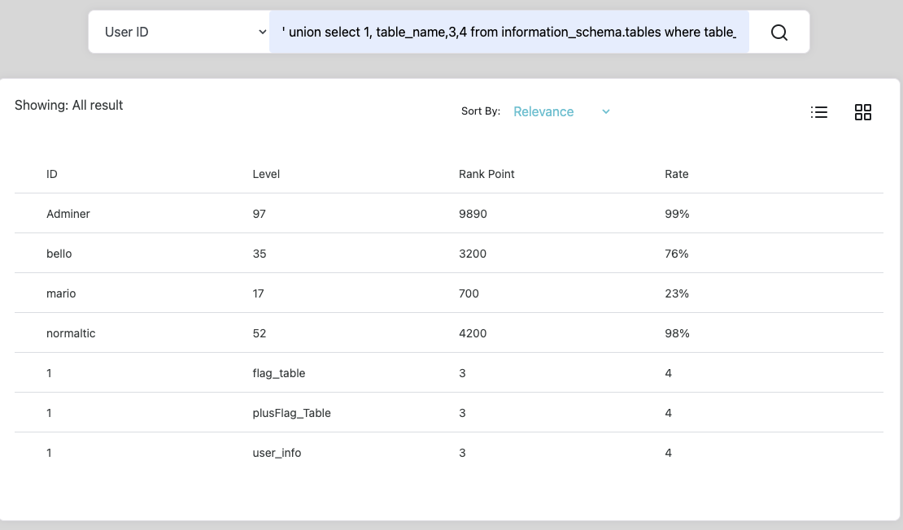
Task: Switch to list view icon
Action: point(819,112)
